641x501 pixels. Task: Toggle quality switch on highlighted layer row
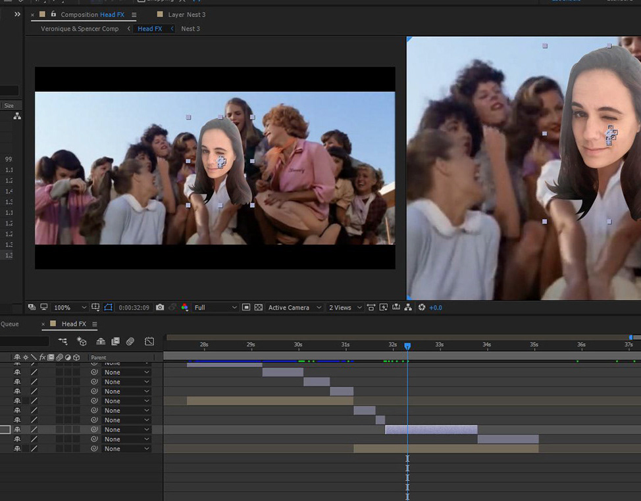tap(34, 429)
